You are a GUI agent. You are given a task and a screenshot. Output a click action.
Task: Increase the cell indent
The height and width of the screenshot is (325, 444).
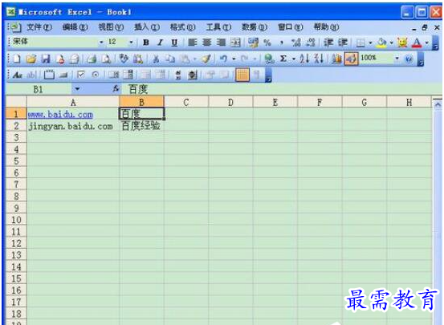pyautogui.click(x=343, y=43)
